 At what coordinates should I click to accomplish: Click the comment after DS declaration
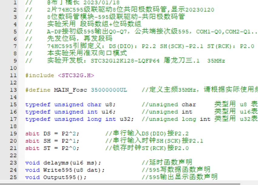(x=147, y=133)
